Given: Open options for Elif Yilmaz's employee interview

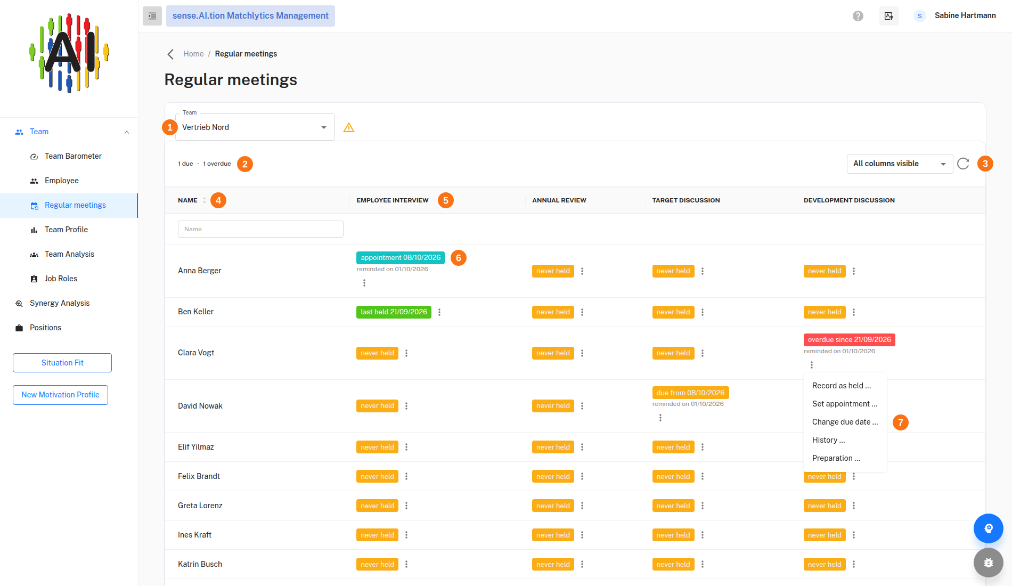Looking at the screenshot, I should 406,447.
